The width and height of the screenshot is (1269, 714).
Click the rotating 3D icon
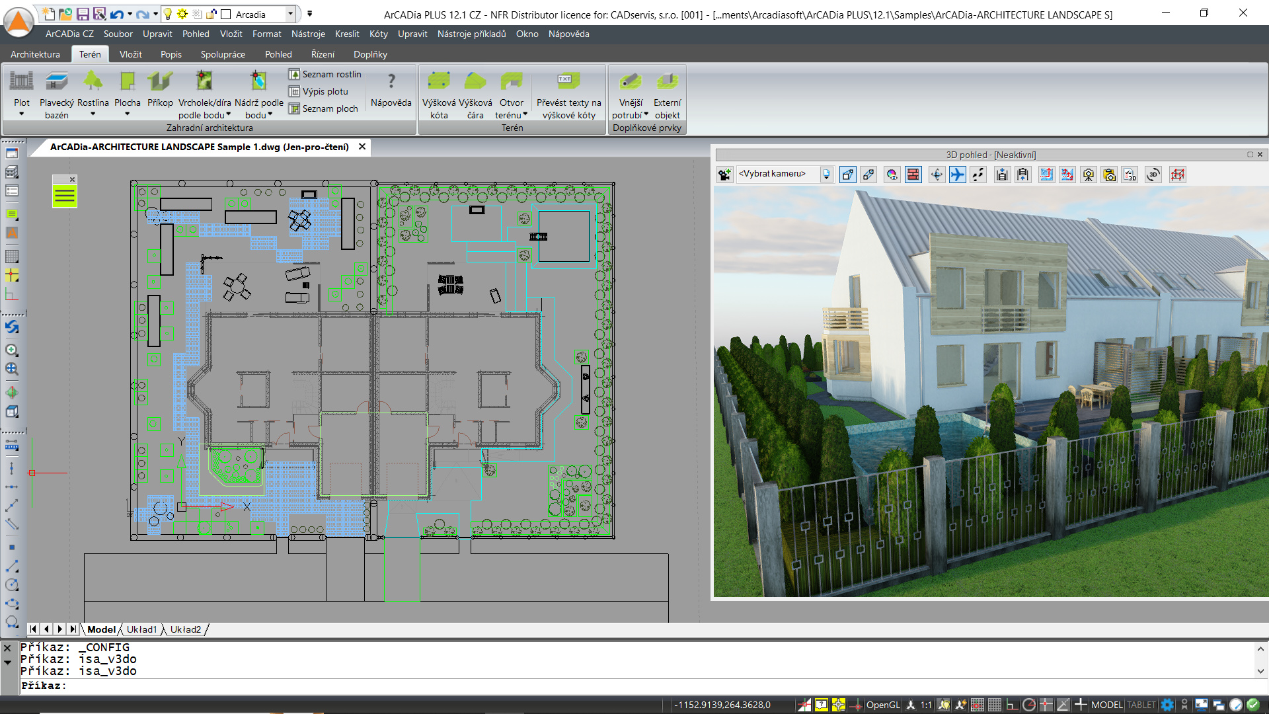[x=1153, y=175]
